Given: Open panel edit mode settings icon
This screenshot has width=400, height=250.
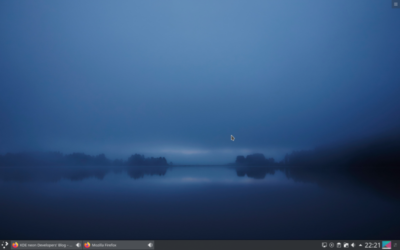Looking at the screenshot, I should [395, 245].
